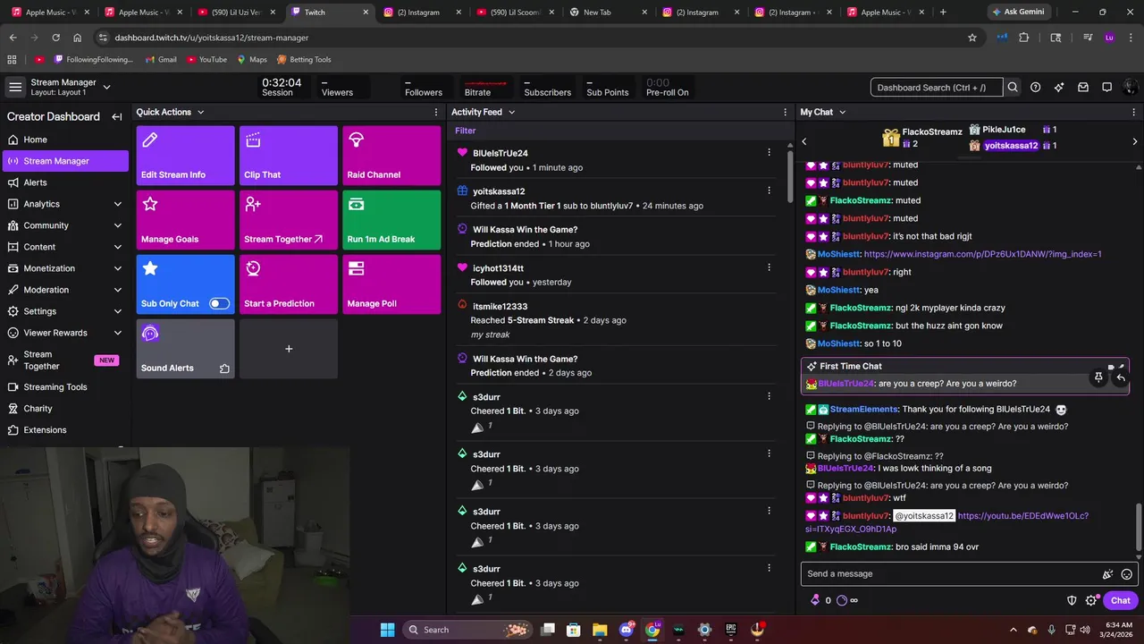1144x644 pixels.
Task: Open Streaming Tools in sidebar
Action: 64,387
